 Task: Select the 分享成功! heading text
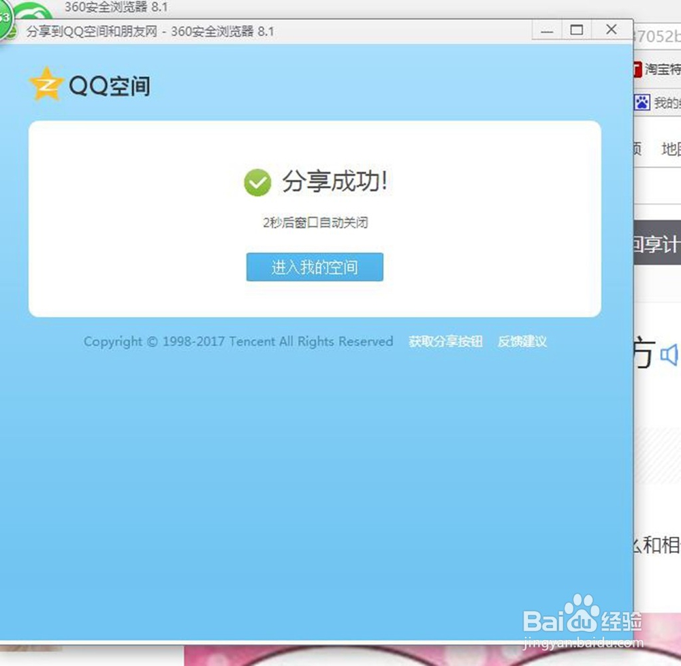[334, 181]
